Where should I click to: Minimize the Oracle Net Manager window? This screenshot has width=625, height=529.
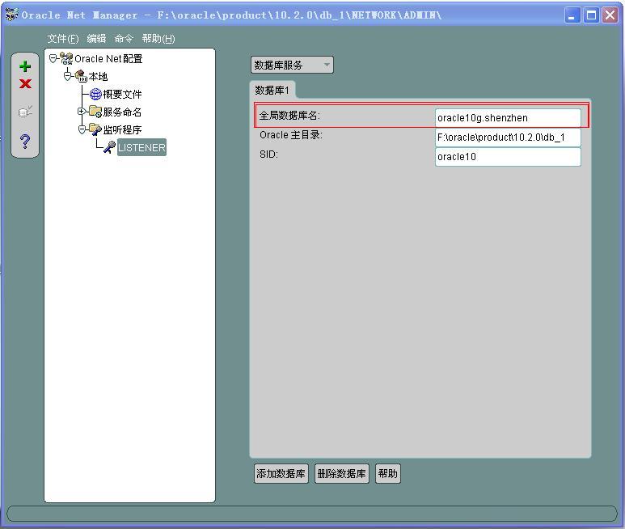[x=572, y=15]
